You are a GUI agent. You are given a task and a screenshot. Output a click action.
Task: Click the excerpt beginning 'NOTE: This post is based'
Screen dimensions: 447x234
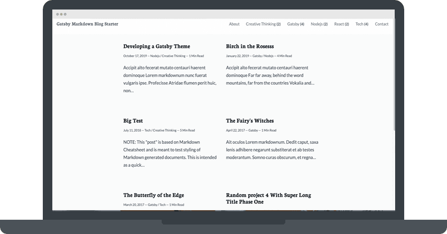coord(170,153)
